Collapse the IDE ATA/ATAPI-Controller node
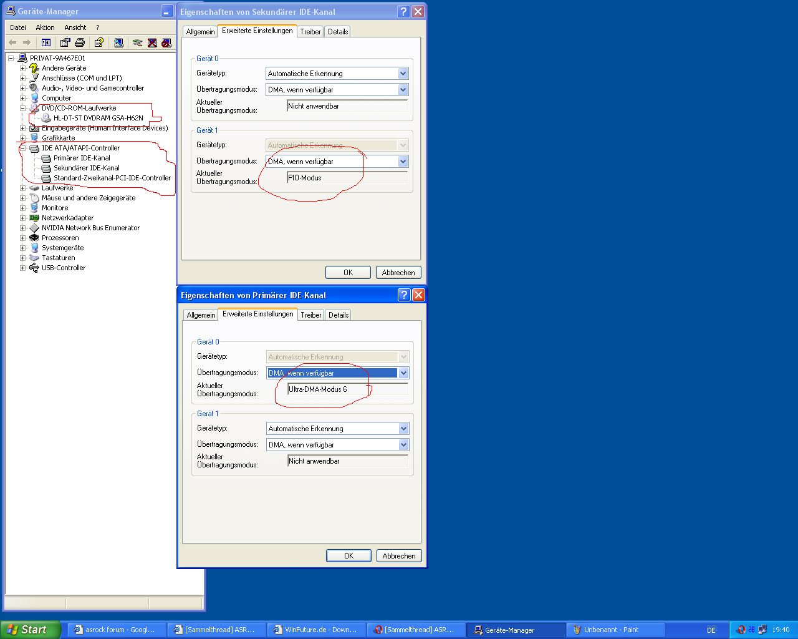 (22, 148)
